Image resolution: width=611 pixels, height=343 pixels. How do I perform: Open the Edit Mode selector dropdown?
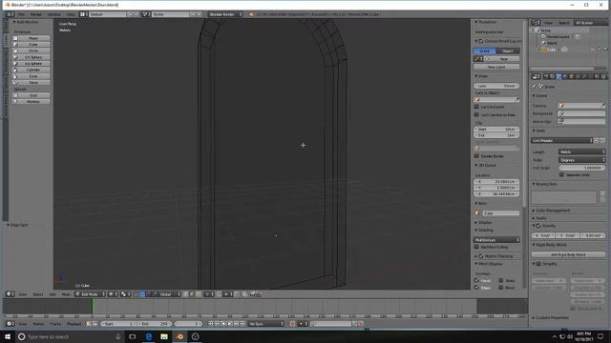point(90,294)
